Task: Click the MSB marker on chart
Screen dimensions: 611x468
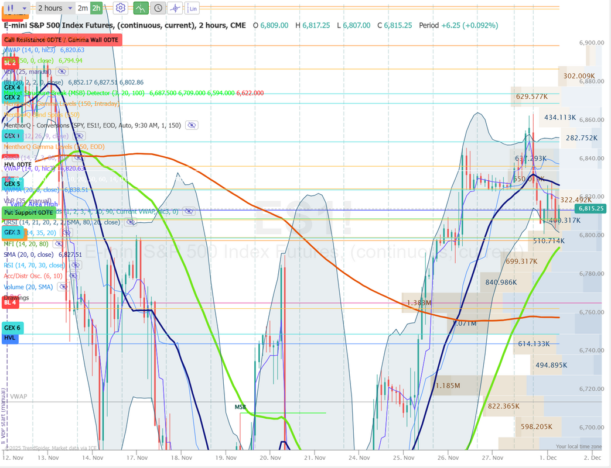Action: 240,407
